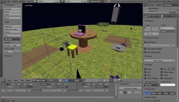Check the Extra Object Update option
This screenshot has height=102, width=179.
point(145,48)
